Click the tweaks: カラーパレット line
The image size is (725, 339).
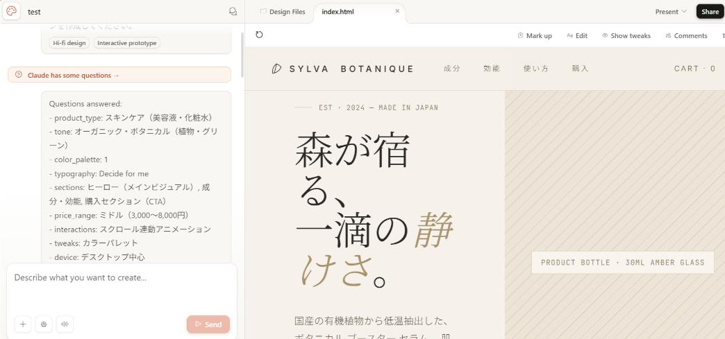pyautogui.click(x=94, y=243)
